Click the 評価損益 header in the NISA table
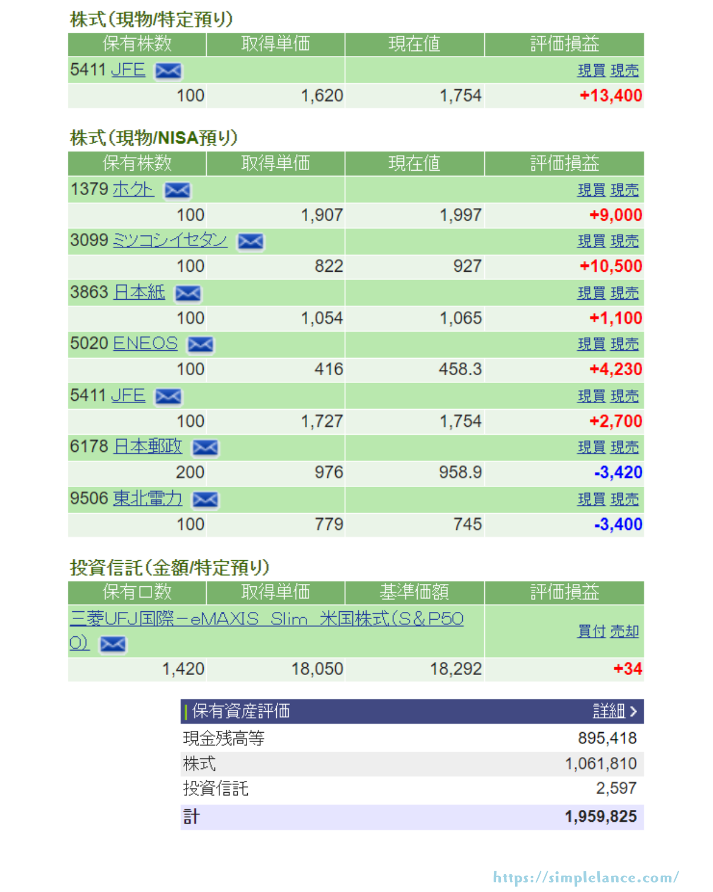Screen dimensions: 713x892 coord(564,164)
